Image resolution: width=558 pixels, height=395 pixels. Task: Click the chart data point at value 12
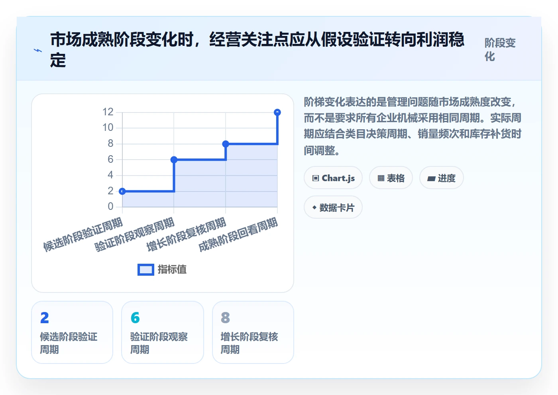(x=277, y=113)
